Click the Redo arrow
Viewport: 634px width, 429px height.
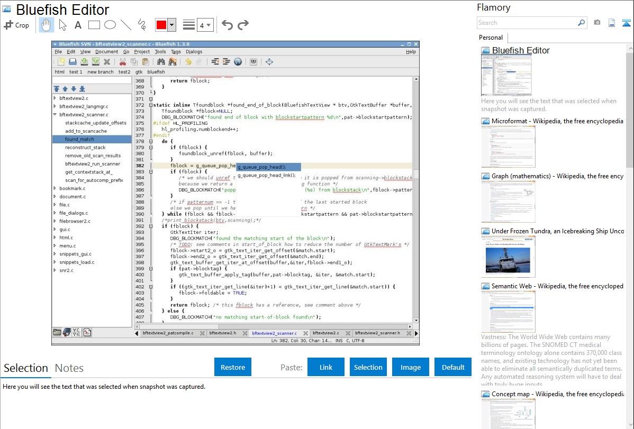pos(243,25)
